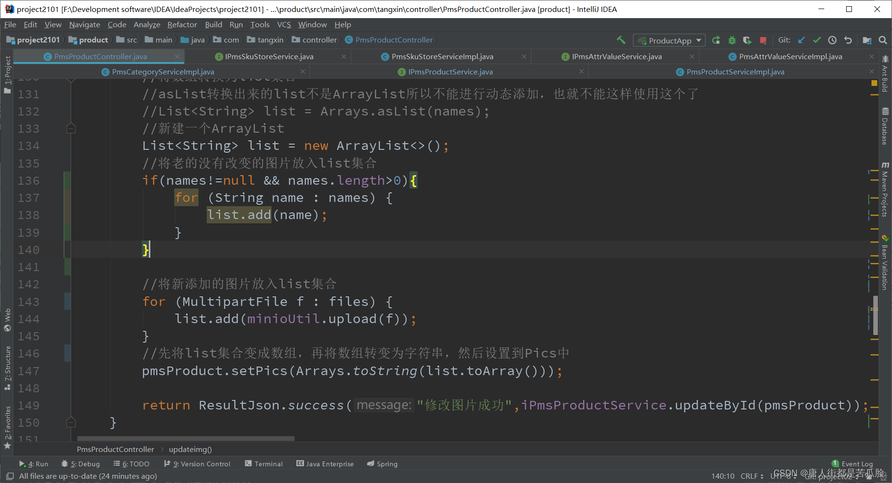Image resolution: width=892 pixels, height=483 pixels.
Task: Switch to IPmsAttrValueService.java tab
Action: [x=617, y=56]
